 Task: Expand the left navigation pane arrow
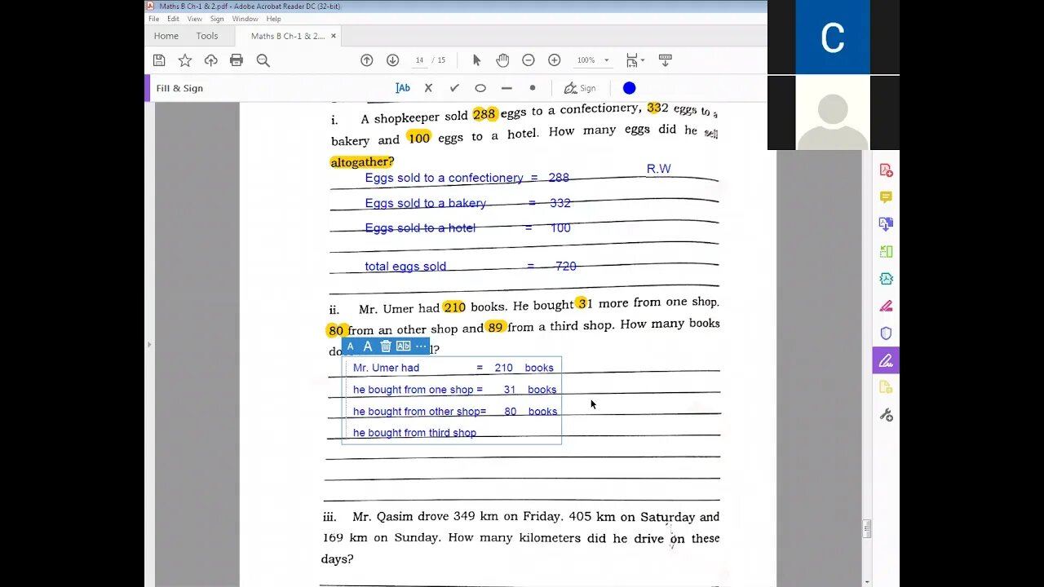click(148, 345)
